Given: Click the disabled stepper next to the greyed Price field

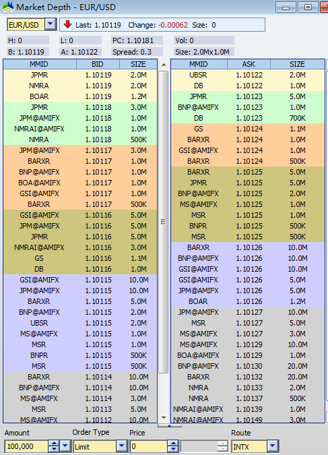Looking at the screenshot, I should tap(222, 446).
